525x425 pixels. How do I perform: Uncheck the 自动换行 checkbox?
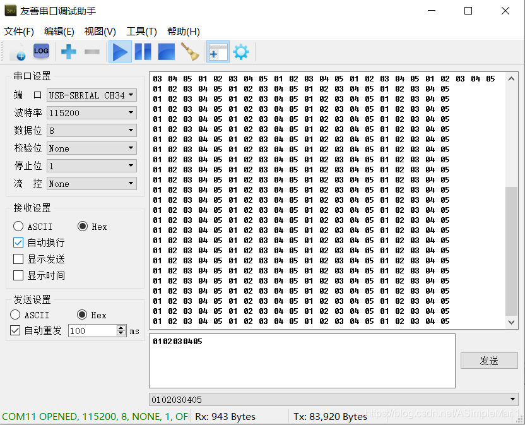click(39, 242)
